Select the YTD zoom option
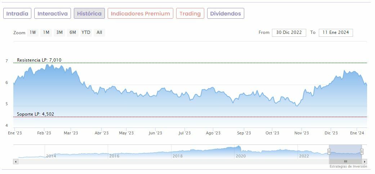The image size is (375, 174). coord(86,32)
